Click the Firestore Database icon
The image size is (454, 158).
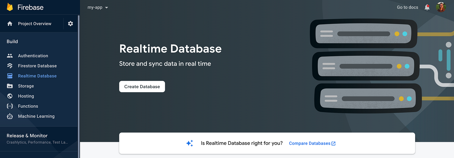(x=10, y=66)
